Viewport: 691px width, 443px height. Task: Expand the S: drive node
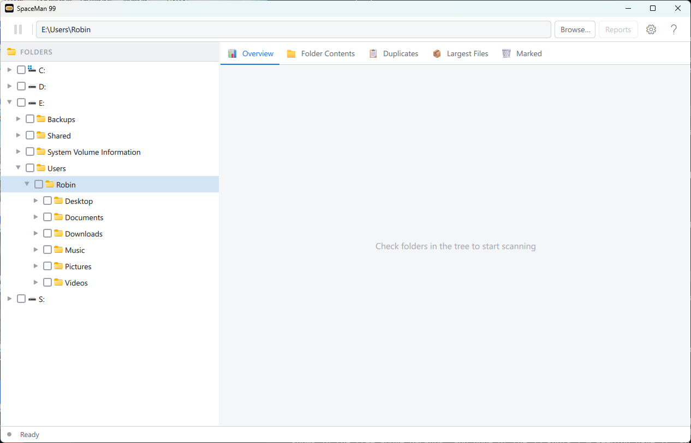click(9, 299)
